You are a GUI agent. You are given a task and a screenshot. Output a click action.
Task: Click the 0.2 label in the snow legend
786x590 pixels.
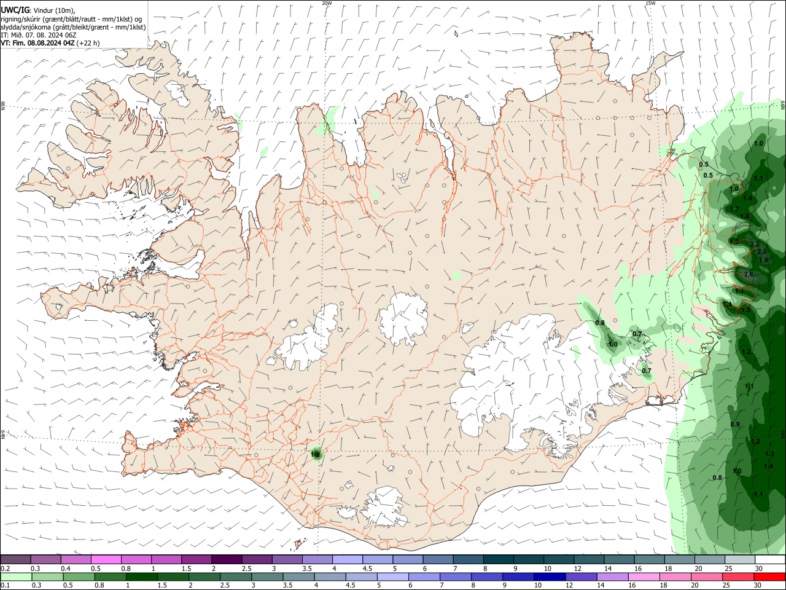tap(5, 568)
